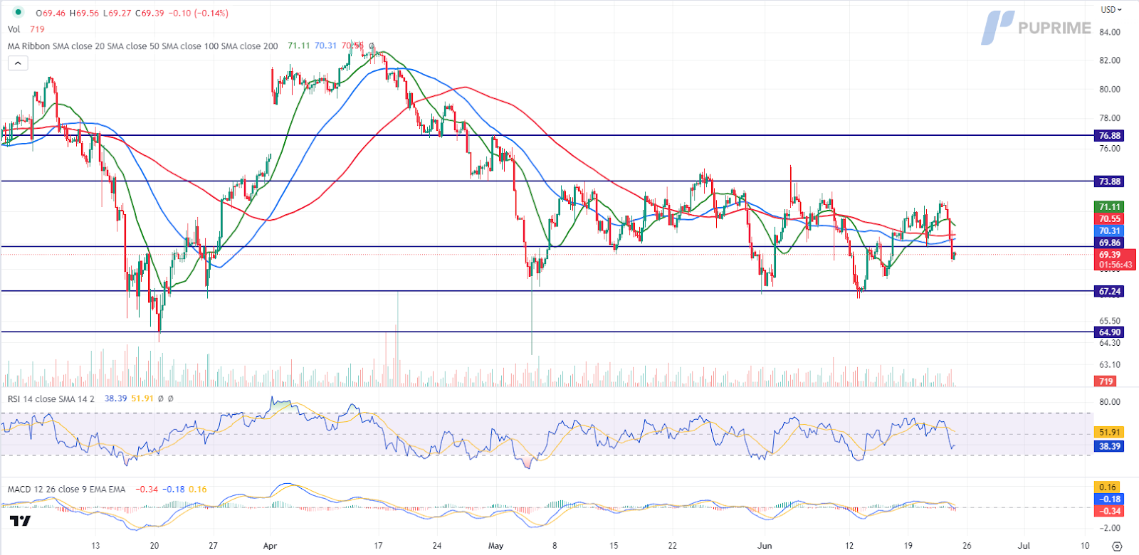Image resolution: width=1139 pixels, height=555 pixels.
Task: Click the 84.00 price axis value
Action: coord(1110,32)
